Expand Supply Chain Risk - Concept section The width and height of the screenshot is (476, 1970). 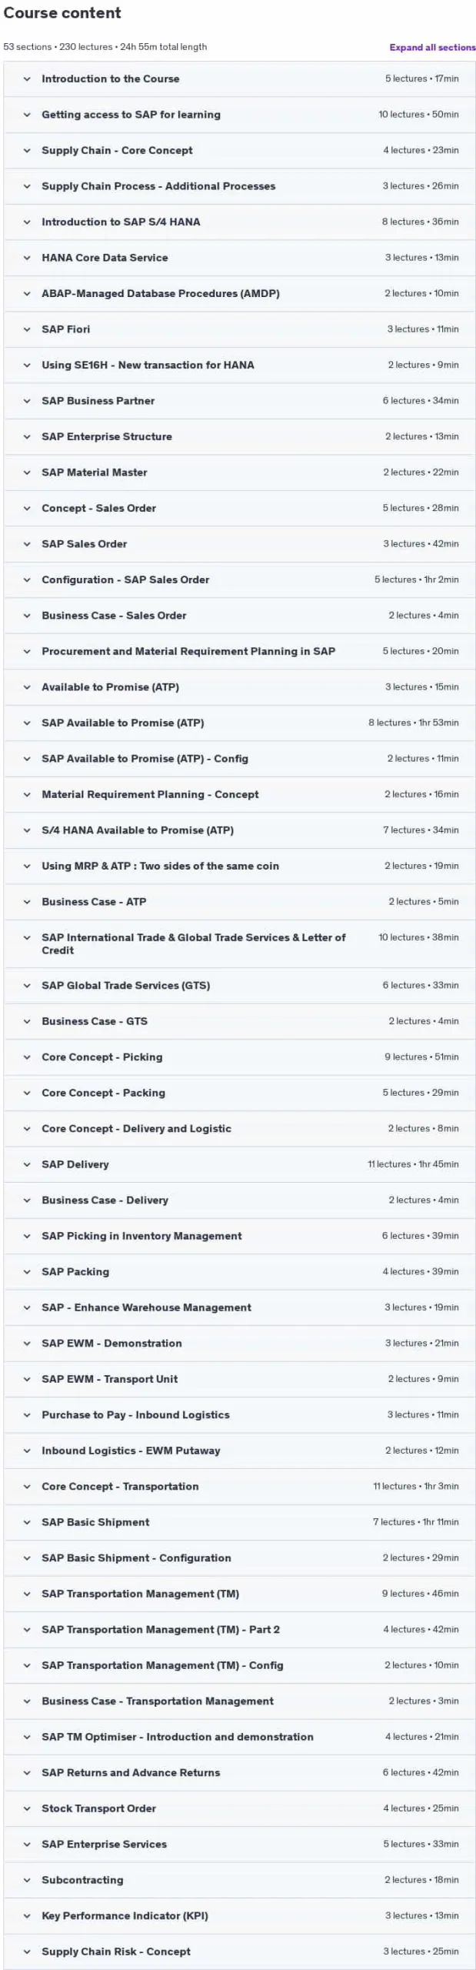[x=239, y=1952]
